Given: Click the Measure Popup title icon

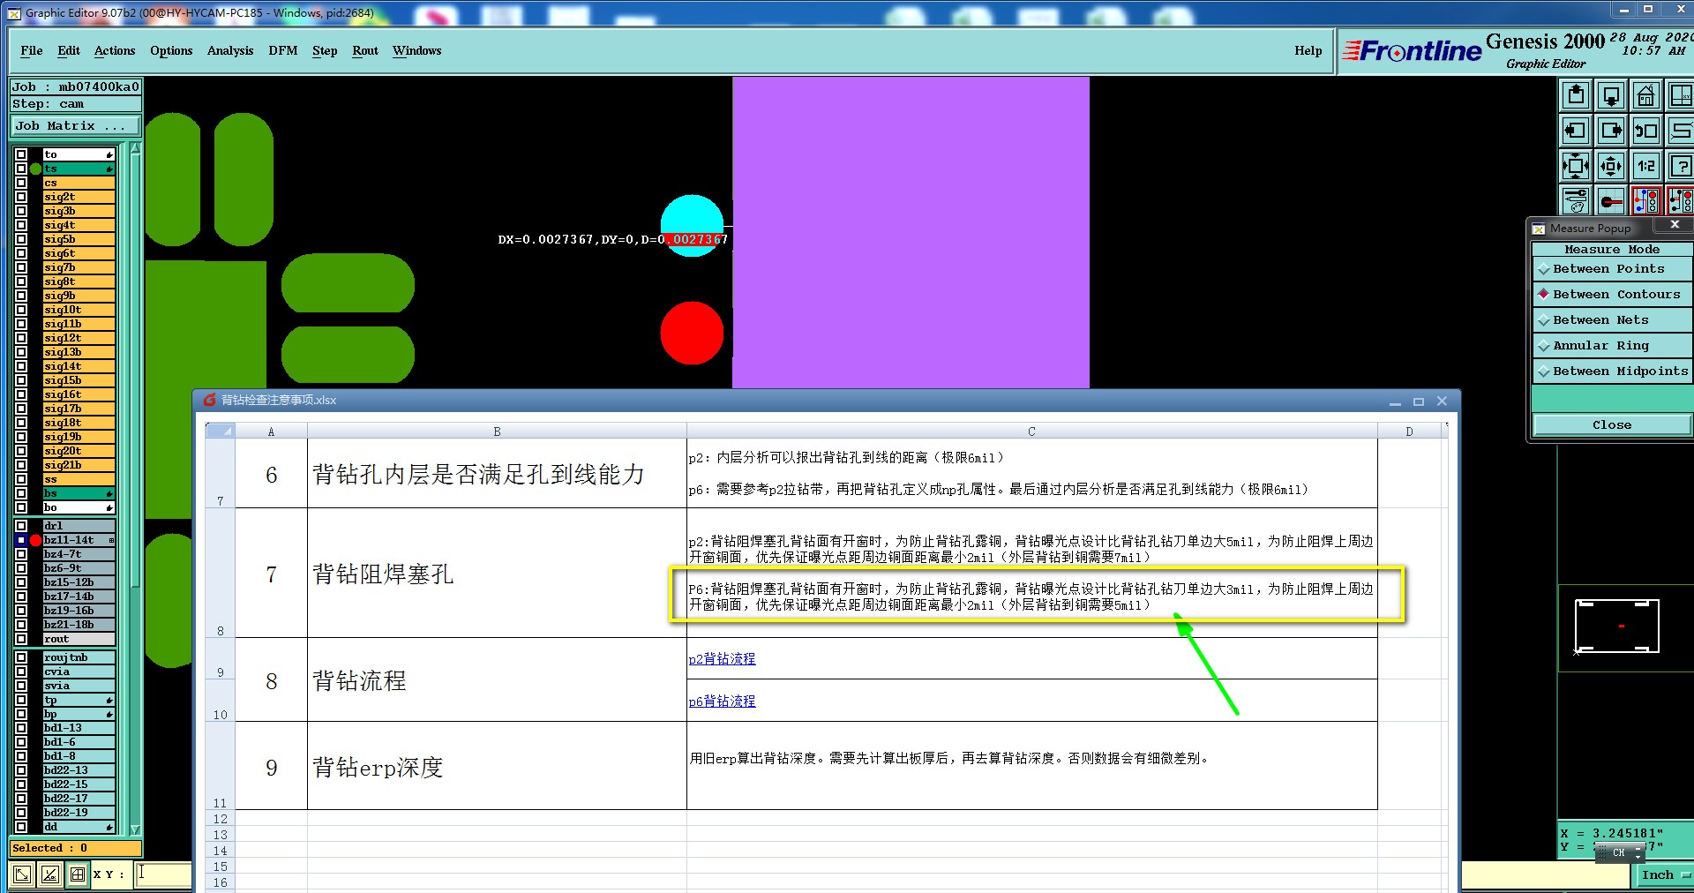Looking at the screenshot, I should (1539, 229).
